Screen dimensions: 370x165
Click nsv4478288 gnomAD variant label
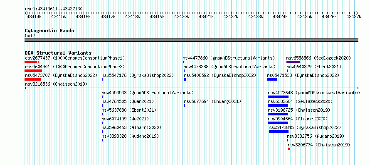(x=229, y=67)
